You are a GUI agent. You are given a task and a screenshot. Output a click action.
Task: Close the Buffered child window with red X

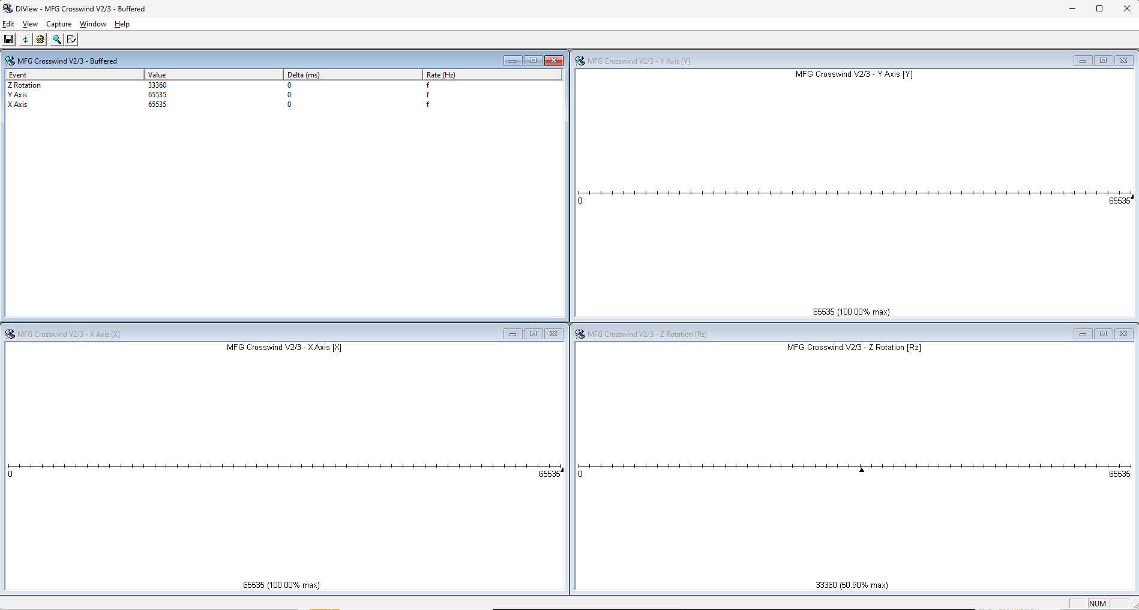(x=553, y=61)
